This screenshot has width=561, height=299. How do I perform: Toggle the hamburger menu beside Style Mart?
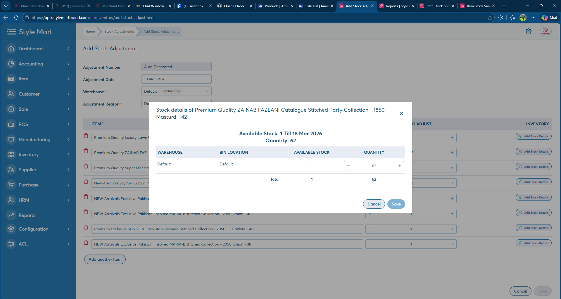[x=11, y=32]
